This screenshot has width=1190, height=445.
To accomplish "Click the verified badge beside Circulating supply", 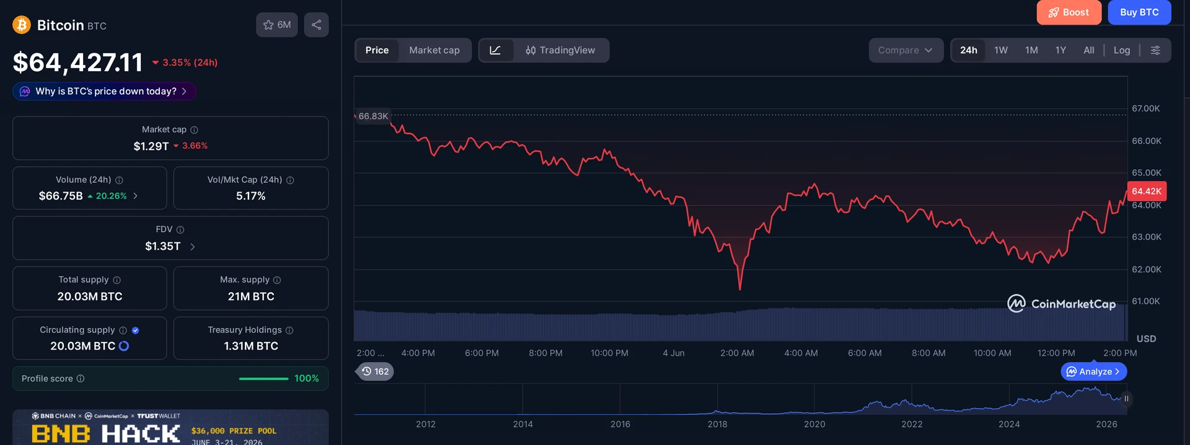I will (135, 330).
